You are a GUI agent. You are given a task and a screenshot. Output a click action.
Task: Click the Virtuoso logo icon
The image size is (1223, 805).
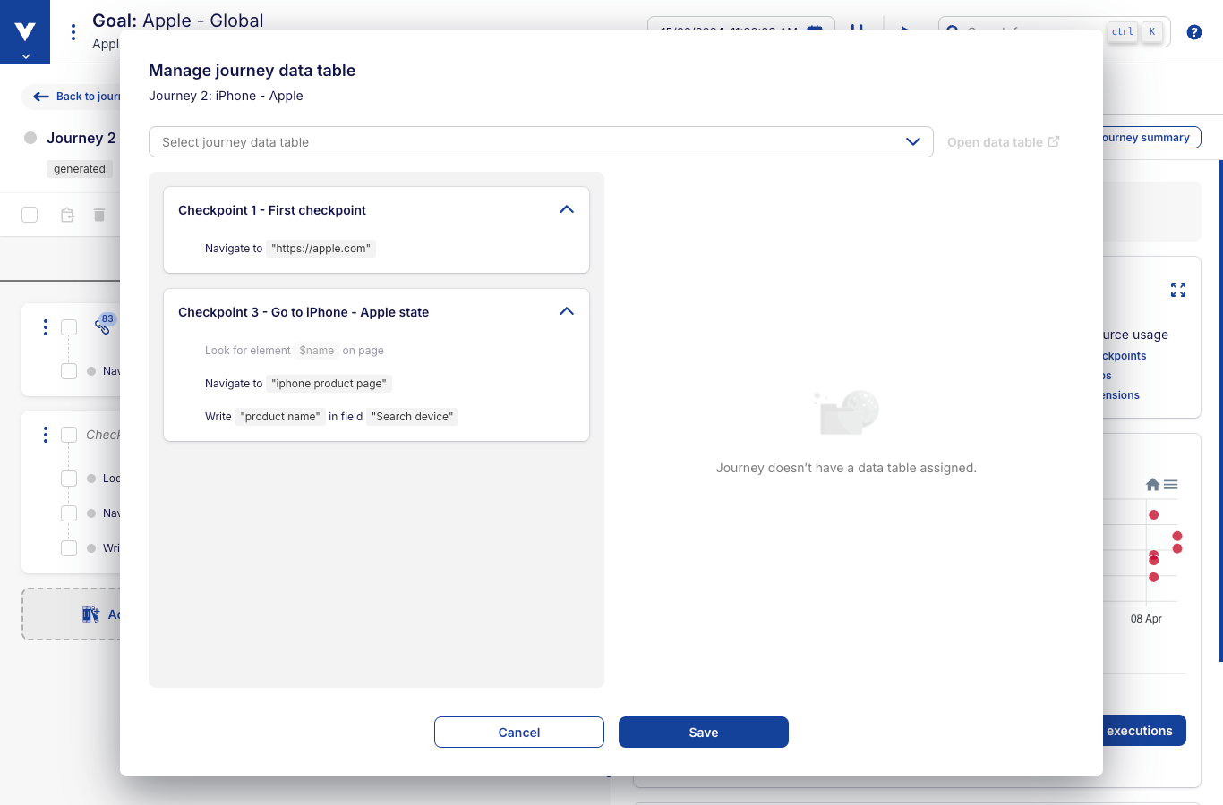click(25, 31)
